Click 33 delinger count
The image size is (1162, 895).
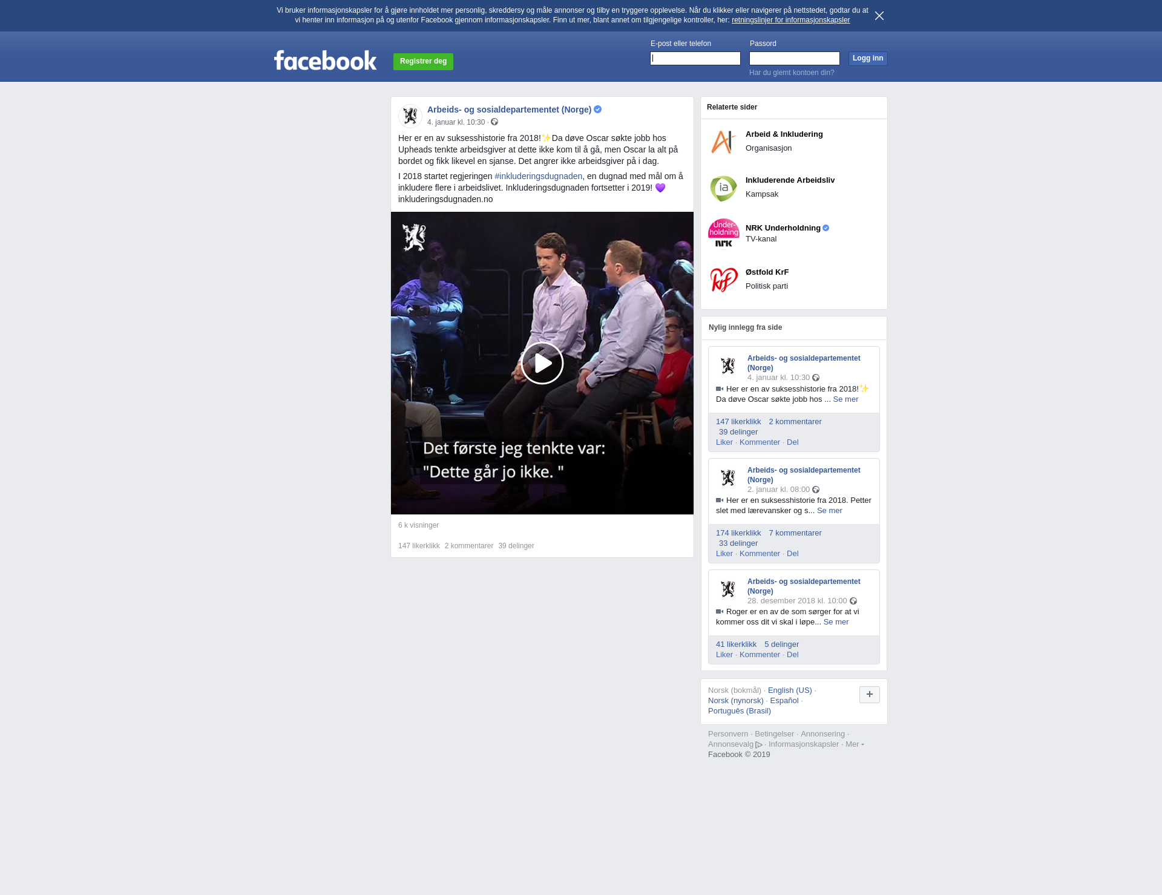pos(738,543)
